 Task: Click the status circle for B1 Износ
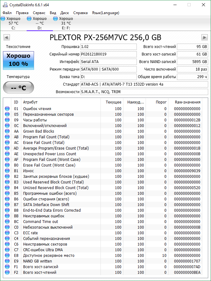pyautogui.click(x=7, y=171)
